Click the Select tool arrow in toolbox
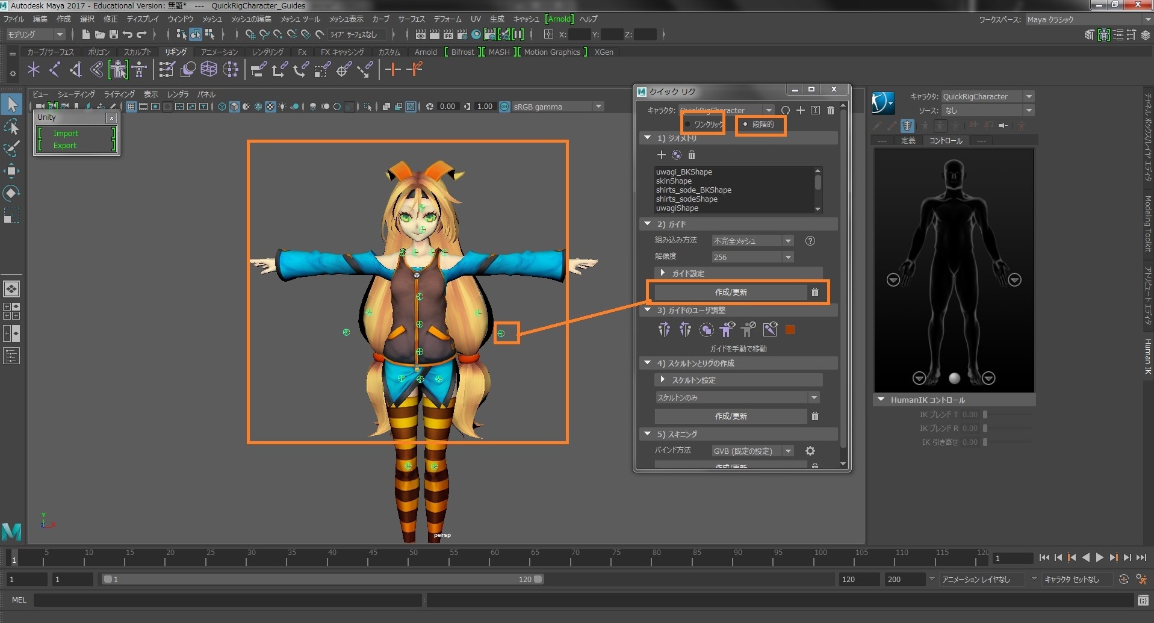Image resolution: width=1154 pixels, height=623 pixels. pyautogui.click(x=11, y=105)
